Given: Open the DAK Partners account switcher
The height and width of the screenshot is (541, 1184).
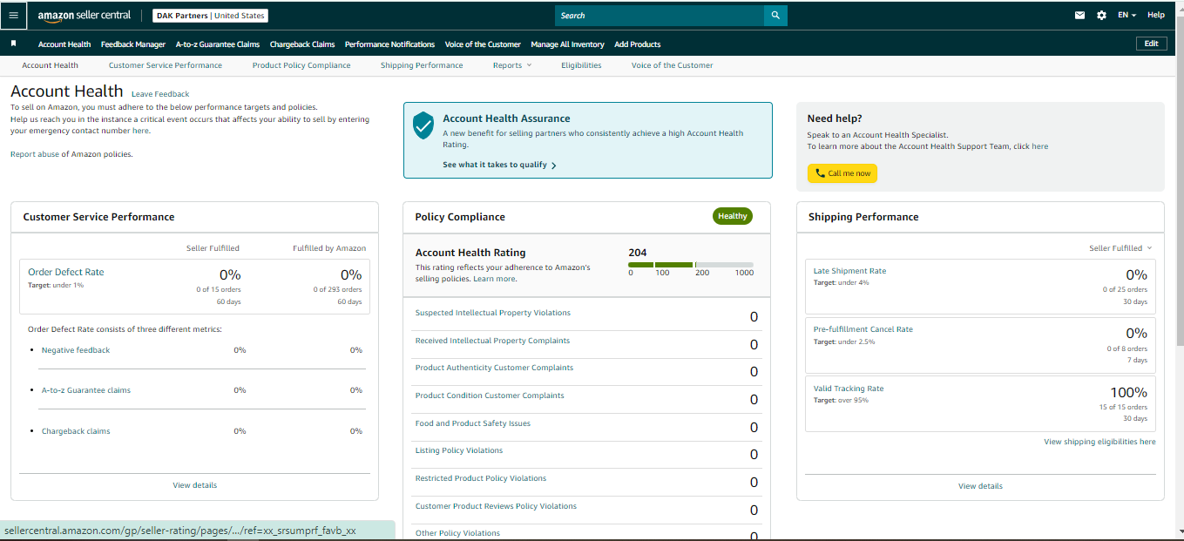Looking at the screenshot, I should [x=210, y=16].
